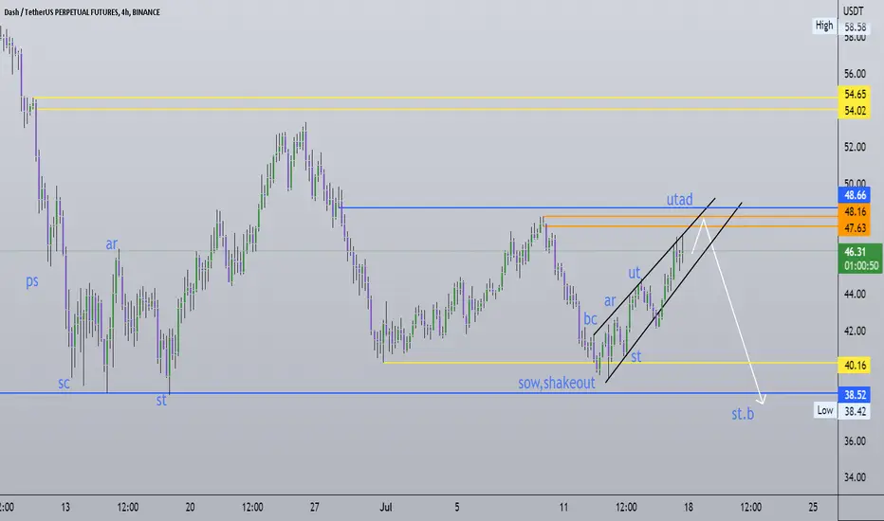Select the orange 47.63 price label
The height and width of the screenshot is (521, 884).
855,227
